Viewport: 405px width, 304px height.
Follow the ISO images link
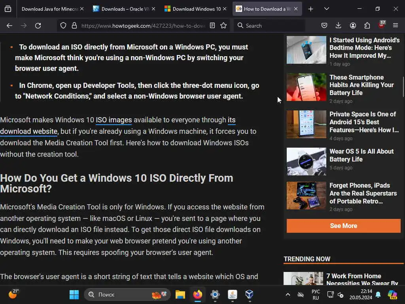tap(114, 120)
